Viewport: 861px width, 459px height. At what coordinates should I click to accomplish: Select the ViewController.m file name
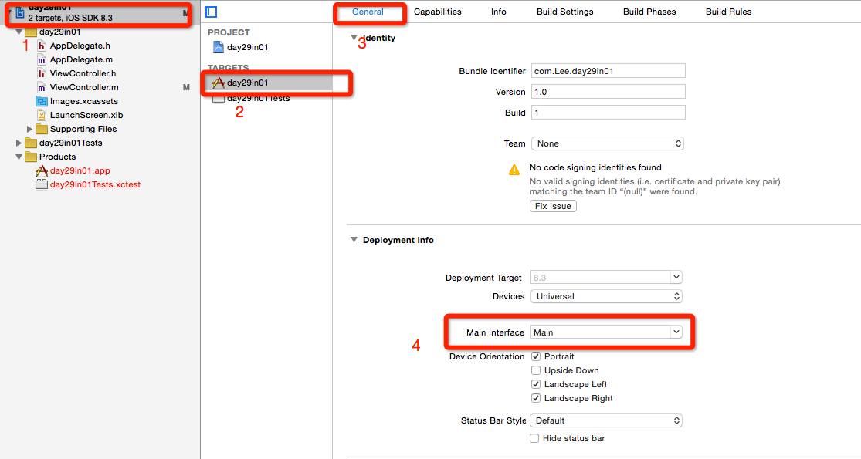(x=84, y=87)
